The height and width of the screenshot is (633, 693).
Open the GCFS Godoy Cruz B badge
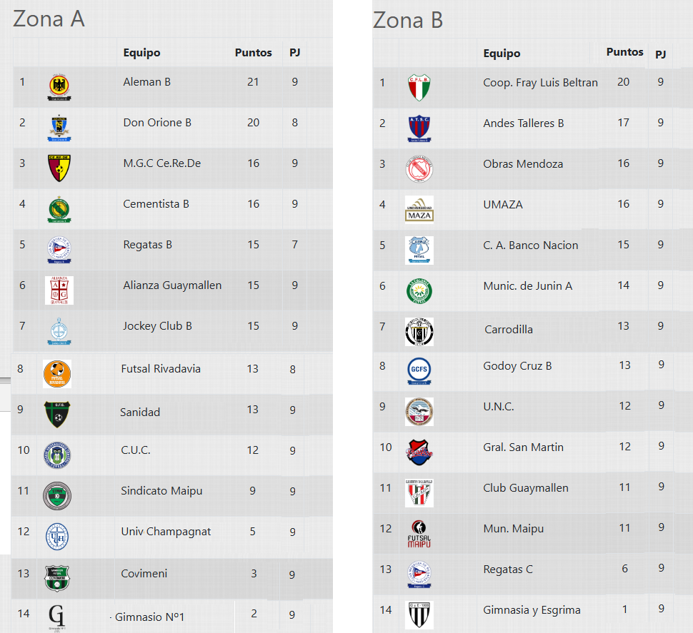(x=419, y=371)
